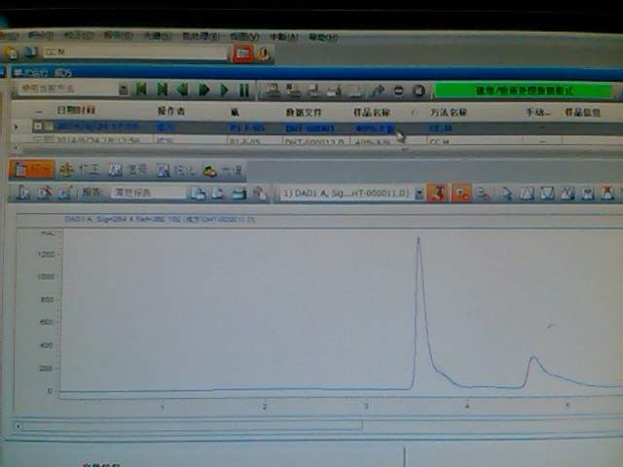This screenshot has width=623, height=467.
Task: Switch to the 光谱 tab
Action: coord(223,171)
